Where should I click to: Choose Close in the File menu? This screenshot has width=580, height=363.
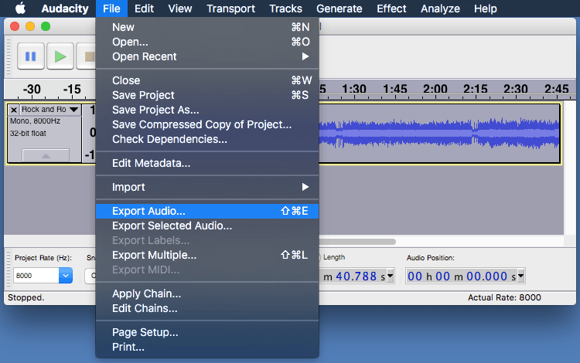coord(207,80)
